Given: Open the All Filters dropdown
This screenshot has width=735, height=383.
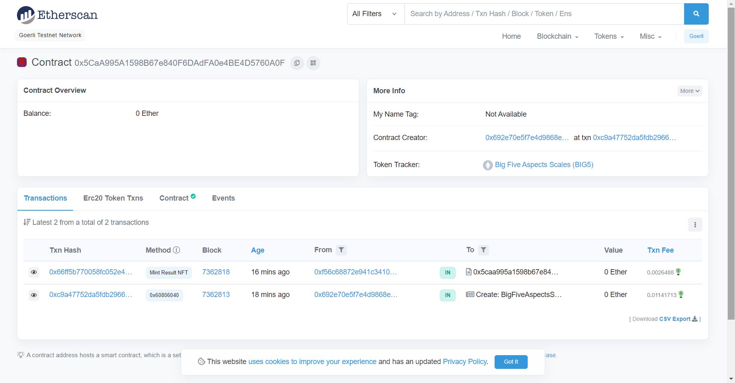Looking at the screenshot, I should tap(376, 14).
